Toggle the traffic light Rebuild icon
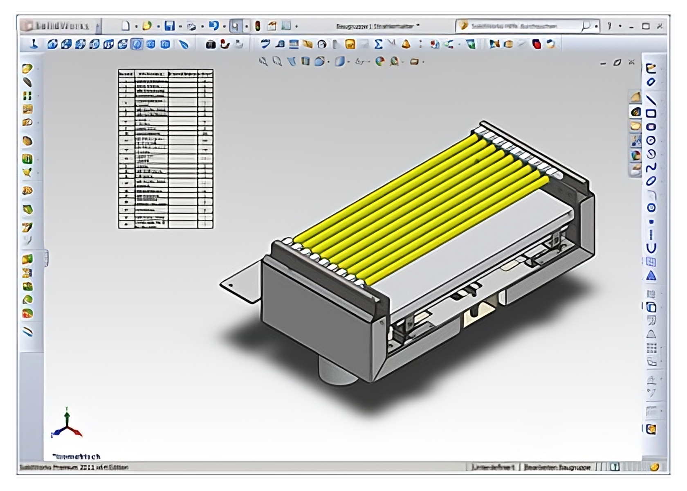The image size is (687, 491). pyautogui.click(x=258, y=26)
